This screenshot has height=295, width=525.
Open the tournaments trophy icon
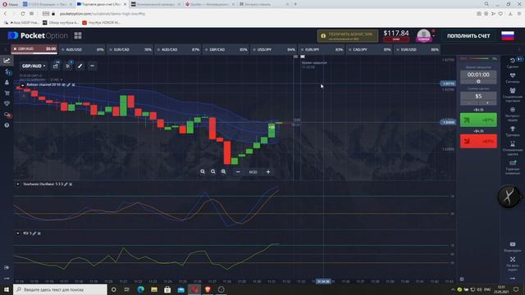coord(512,131)
